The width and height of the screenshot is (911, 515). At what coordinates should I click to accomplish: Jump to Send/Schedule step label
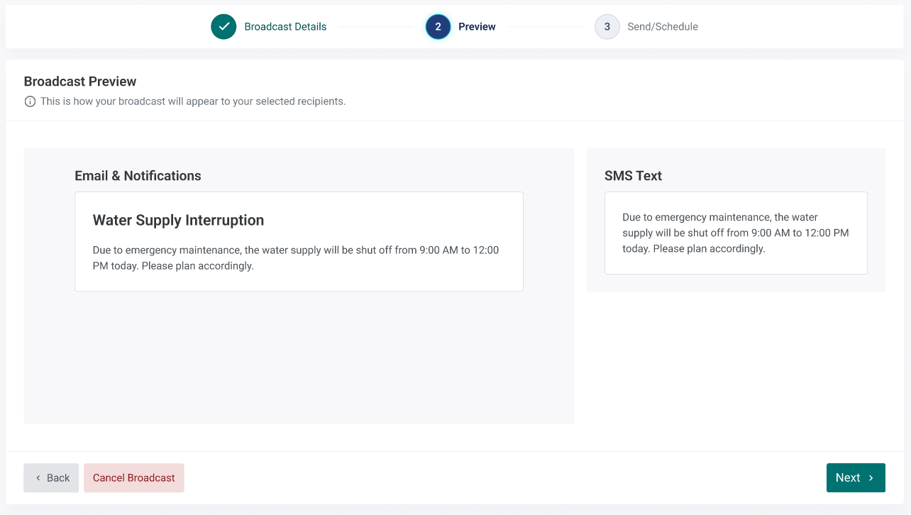coord(663,27)
